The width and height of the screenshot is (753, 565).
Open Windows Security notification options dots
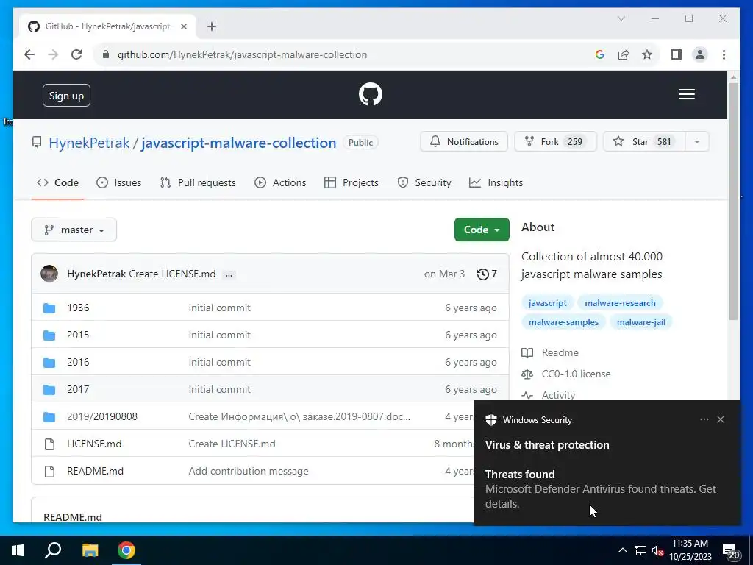(x=704, y=419)
